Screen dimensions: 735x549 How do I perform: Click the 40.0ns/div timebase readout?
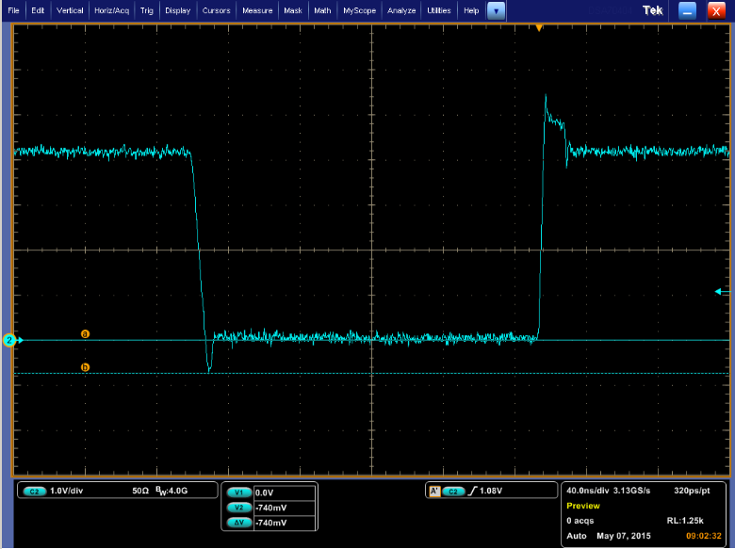pos(587,491)
